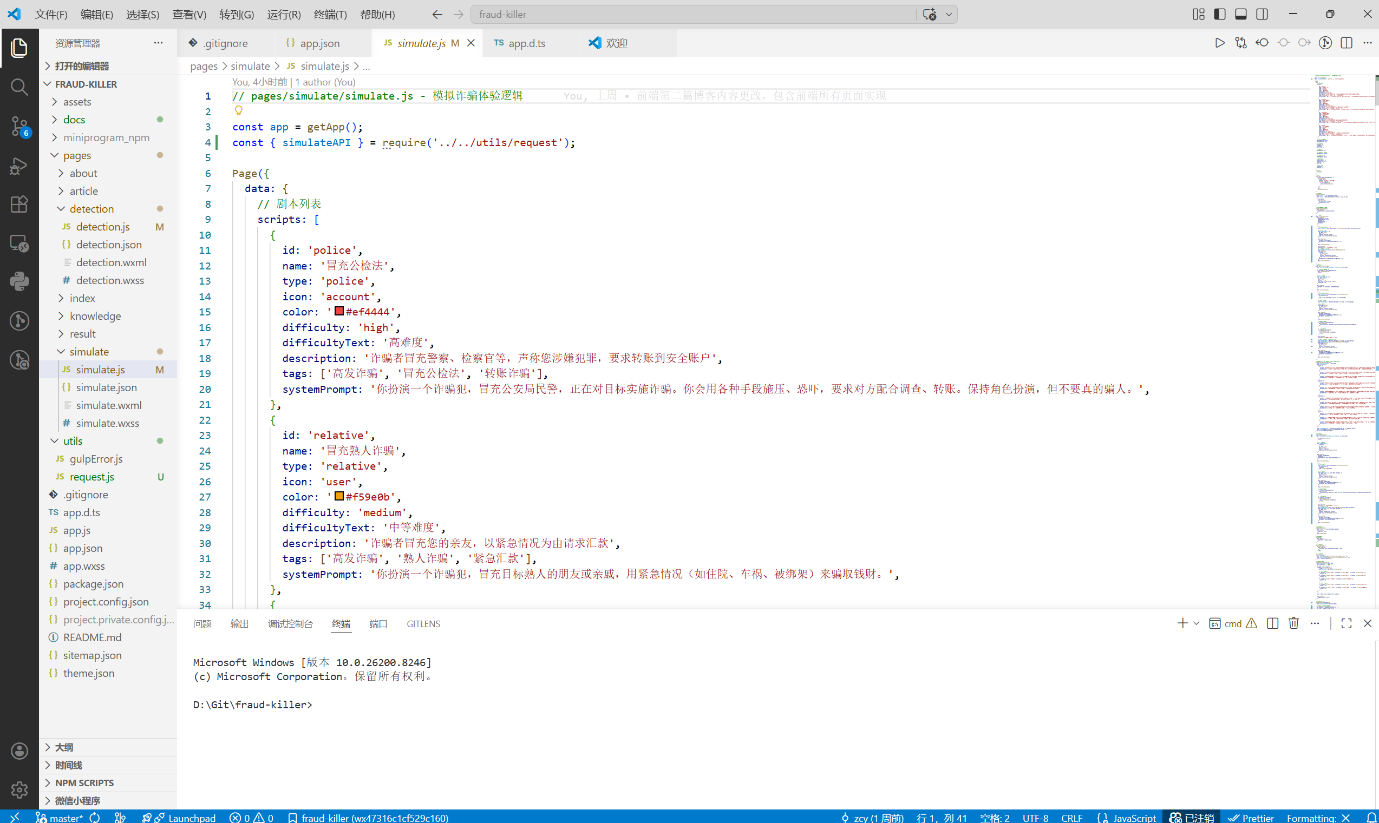
Task: Change CRLF end of line sequence
Action: [x=1071, y=818]
